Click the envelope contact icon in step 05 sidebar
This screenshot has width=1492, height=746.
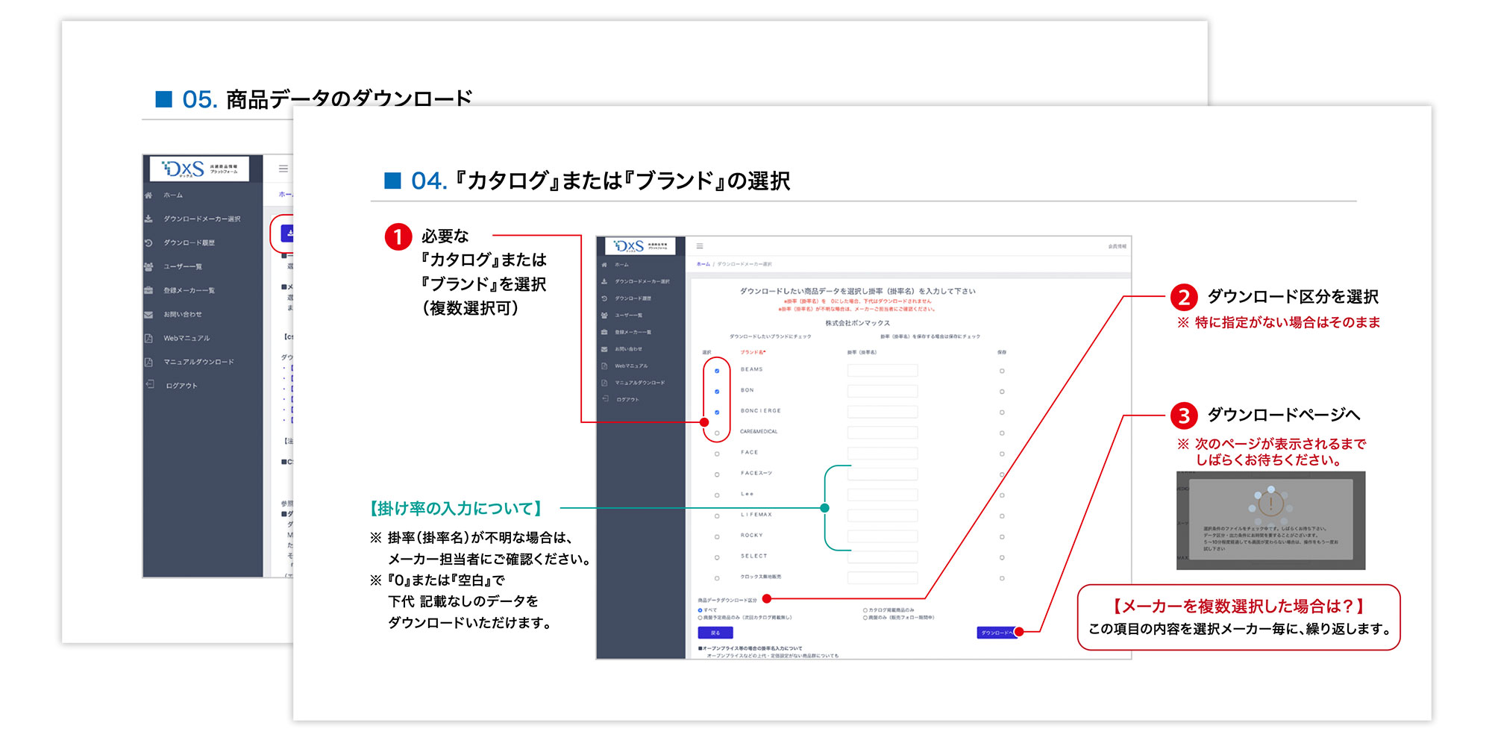[148, 315]
